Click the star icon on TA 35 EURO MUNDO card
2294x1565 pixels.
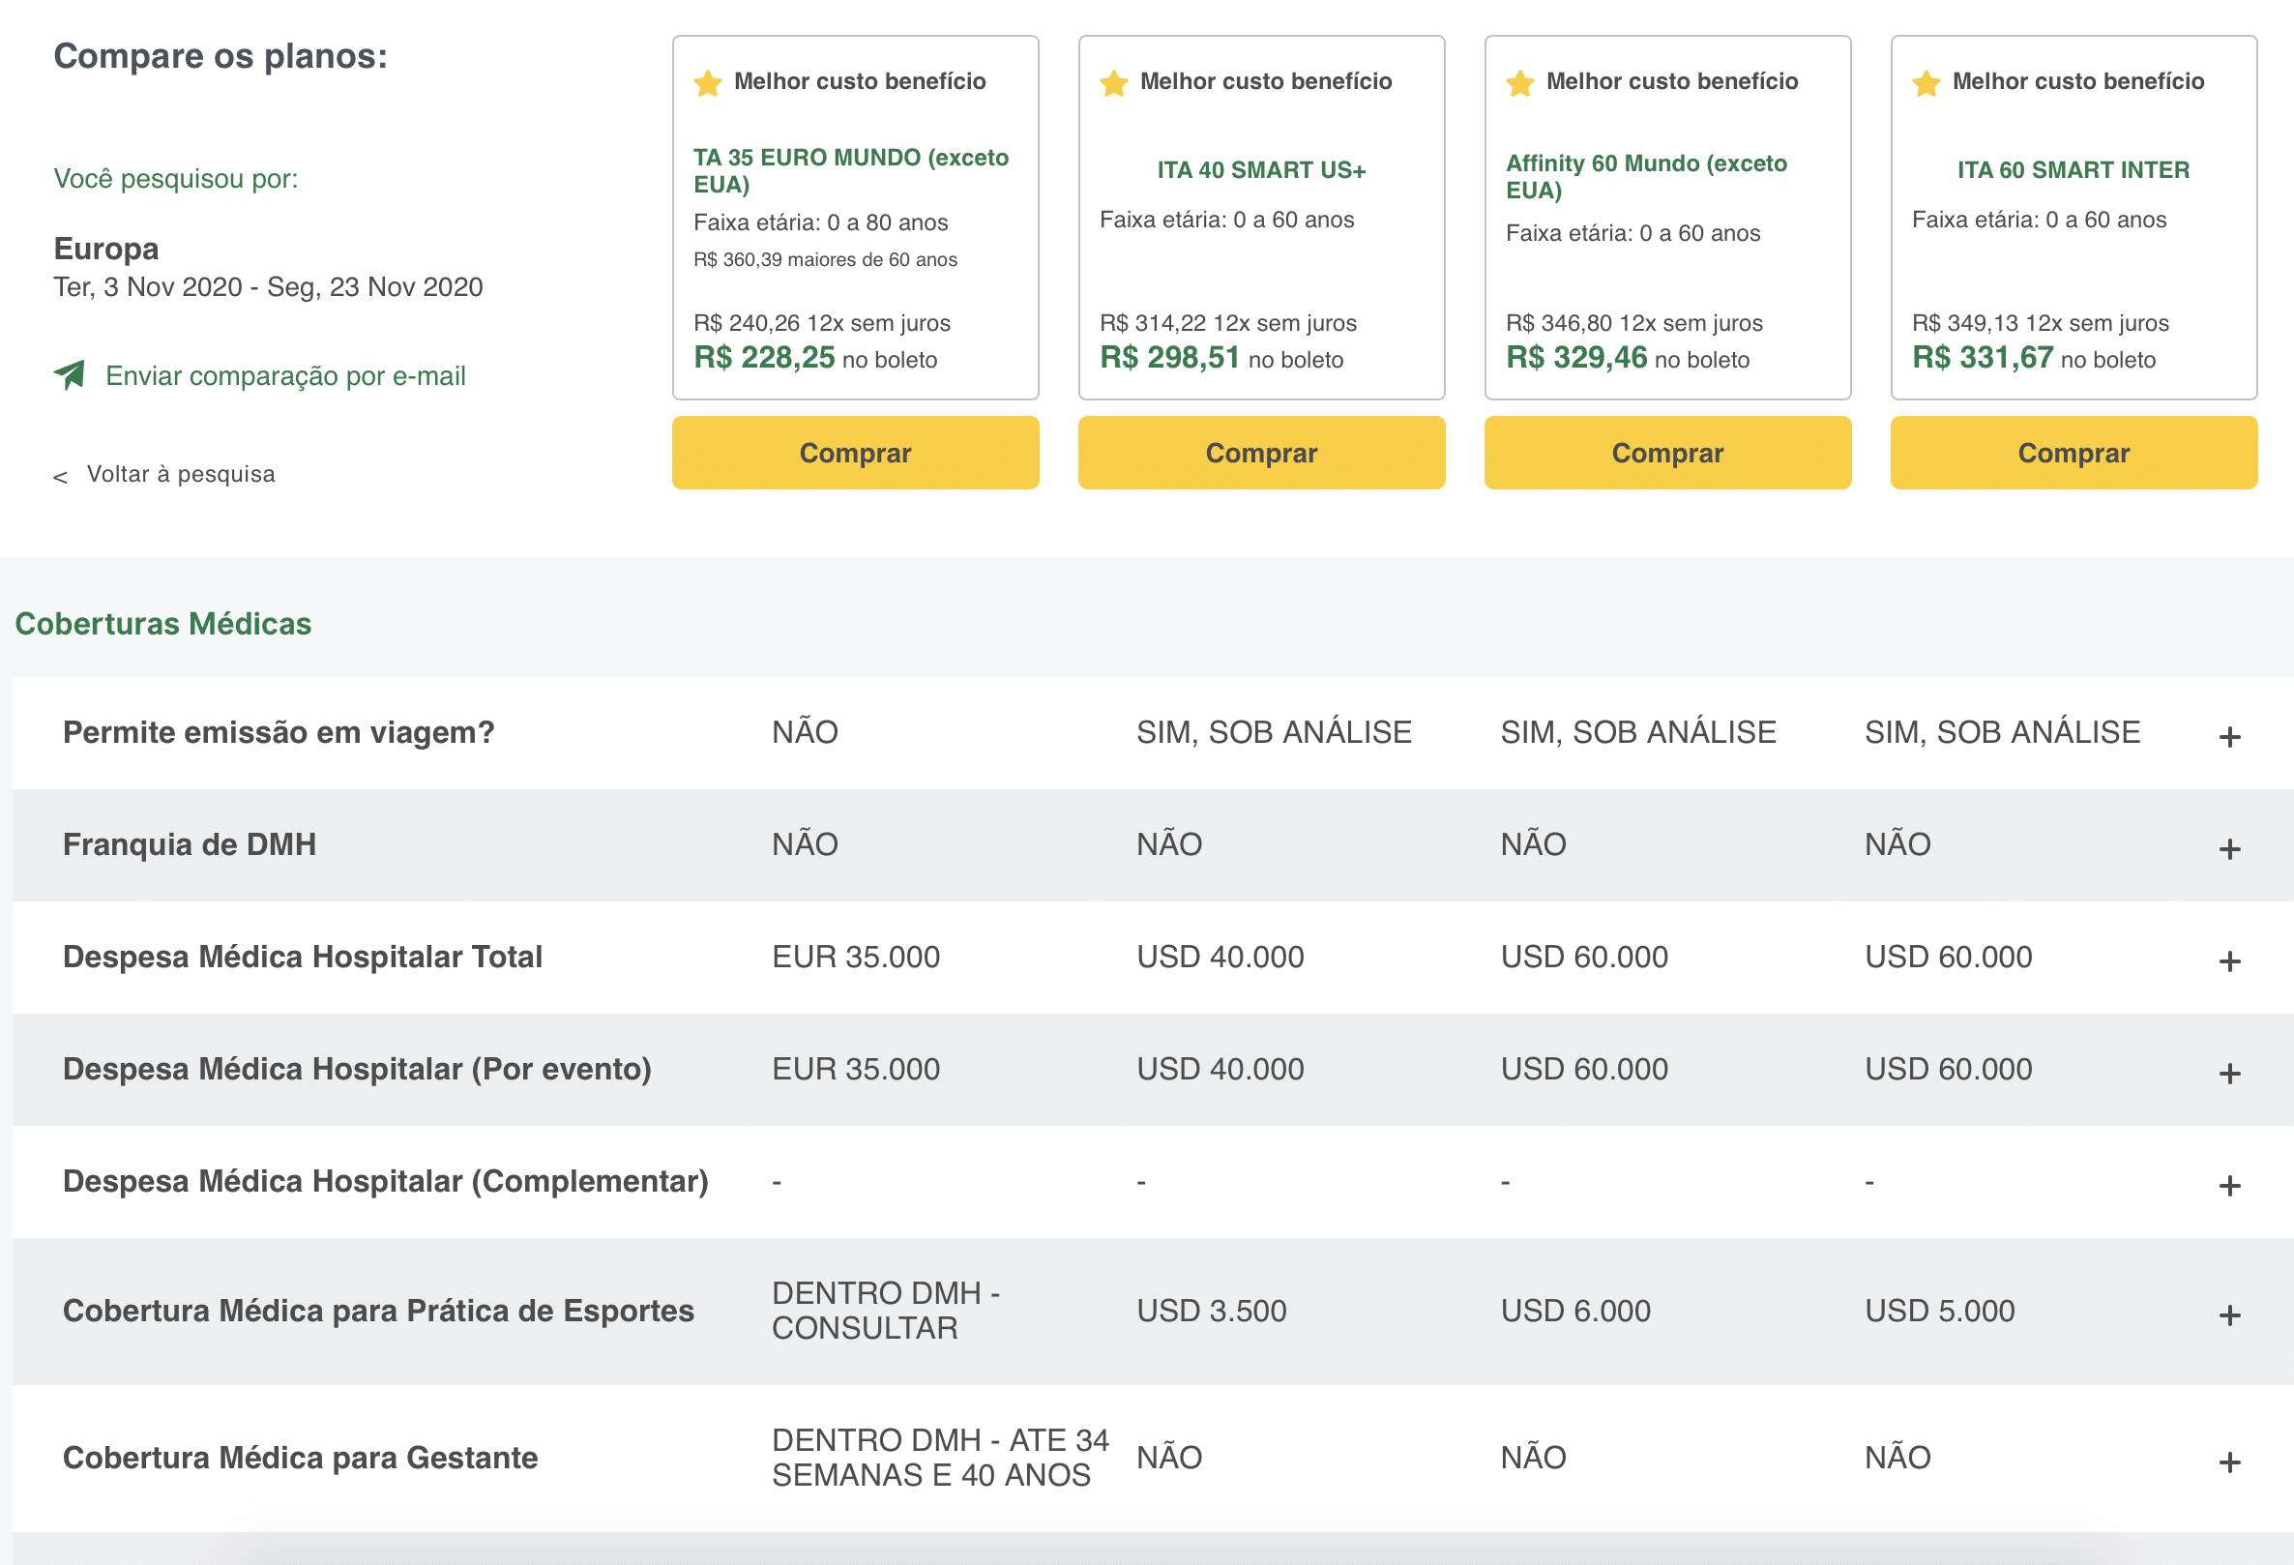(x=708, y=83)
